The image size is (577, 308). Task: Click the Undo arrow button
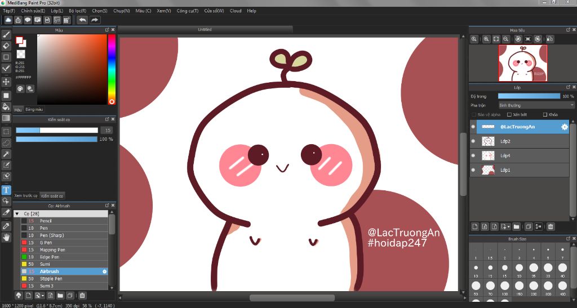point(82,20)
